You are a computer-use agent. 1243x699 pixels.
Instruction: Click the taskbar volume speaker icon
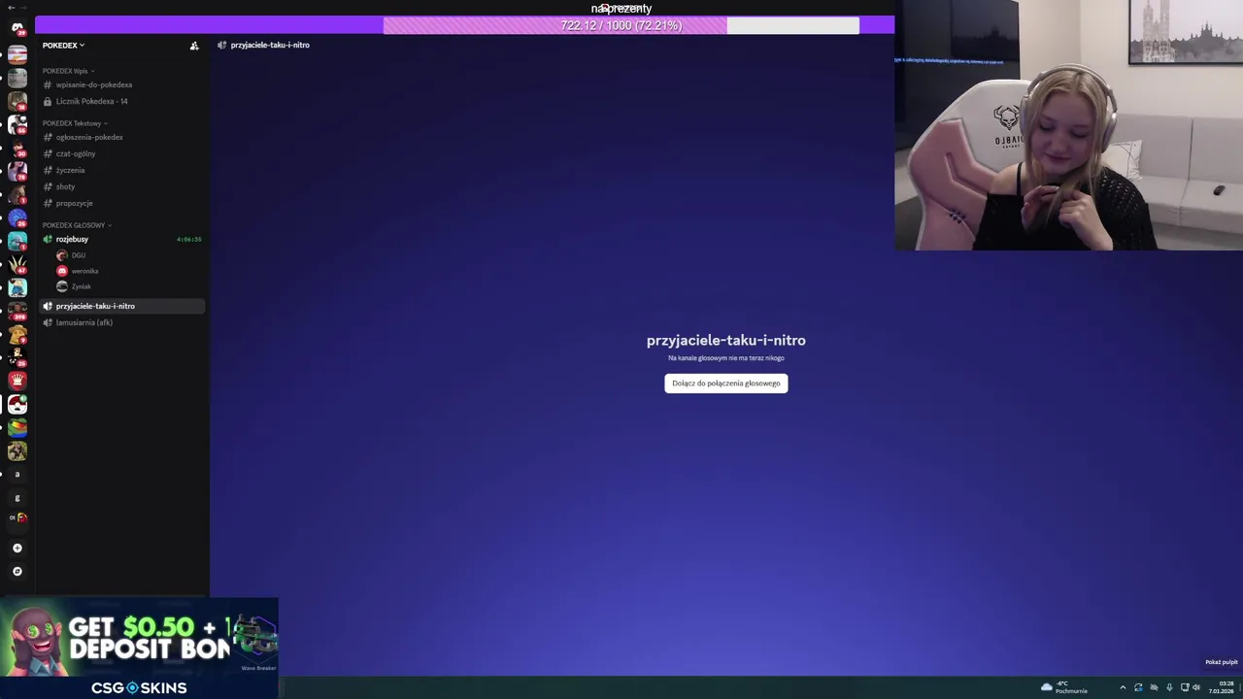tap(1196, 687)
